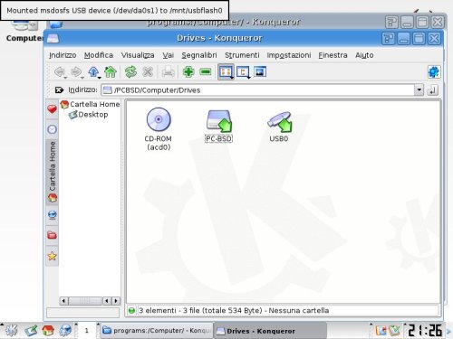
Task: Open the first system tray icon
Action: [x=381, y=331]
